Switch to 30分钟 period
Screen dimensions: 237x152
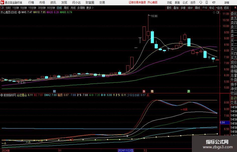point(42,8)
